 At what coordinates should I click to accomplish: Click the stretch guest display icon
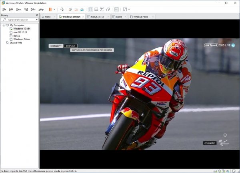point(125,10)
